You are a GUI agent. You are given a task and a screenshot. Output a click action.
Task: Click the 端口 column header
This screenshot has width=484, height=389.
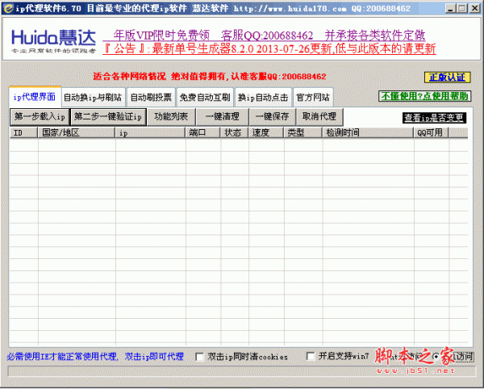203,132
